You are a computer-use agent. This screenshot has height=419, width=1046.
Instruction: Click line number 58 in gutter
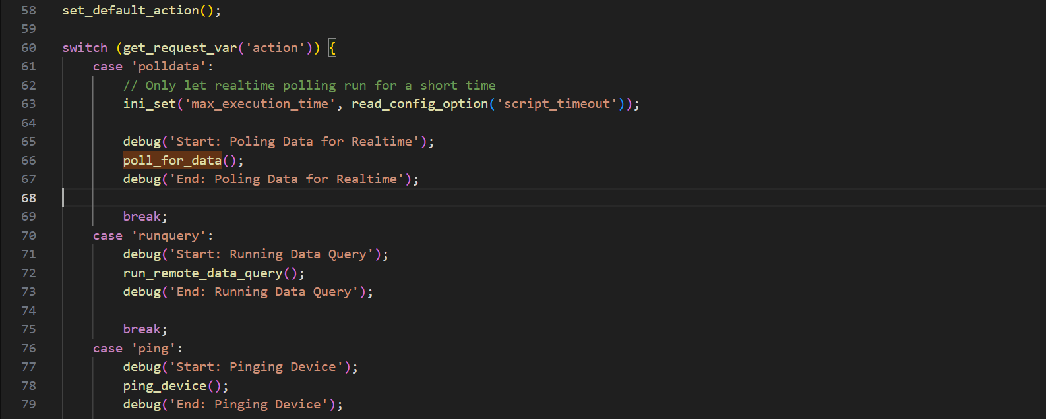coord(28,11)
